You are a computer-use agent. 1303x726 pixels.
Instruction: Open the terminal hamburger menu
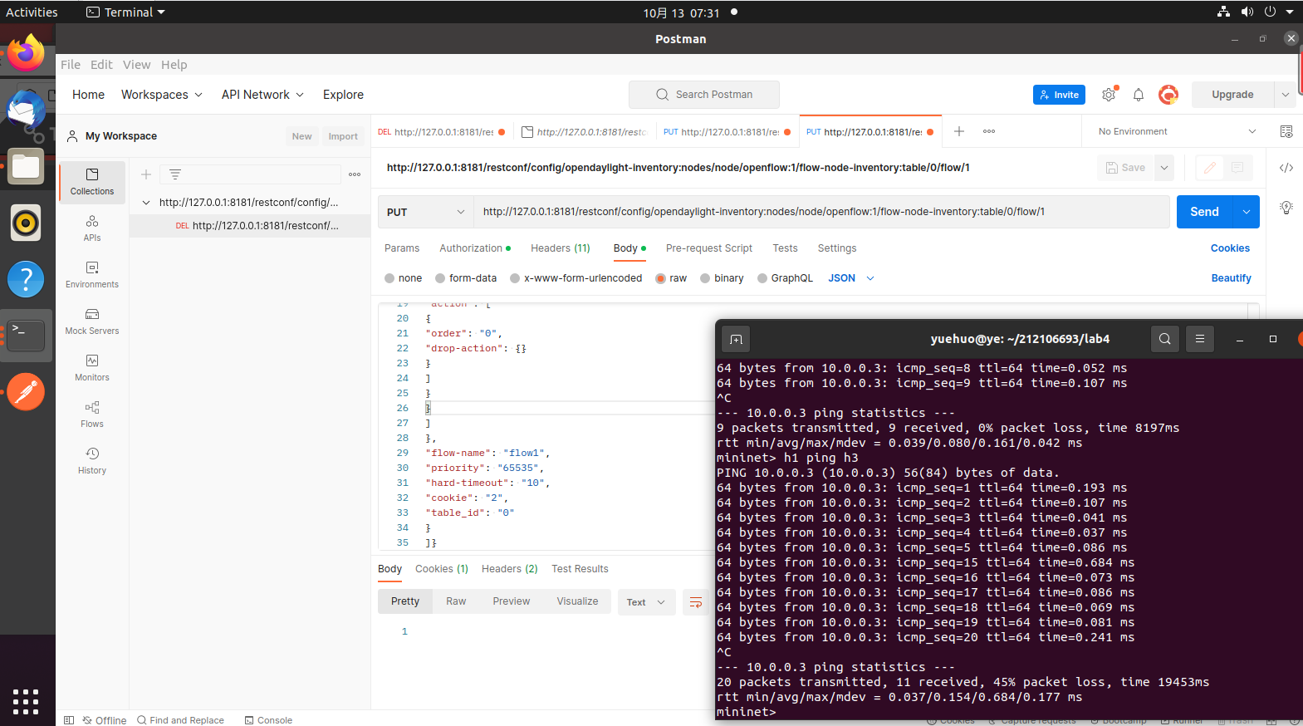1200,339
